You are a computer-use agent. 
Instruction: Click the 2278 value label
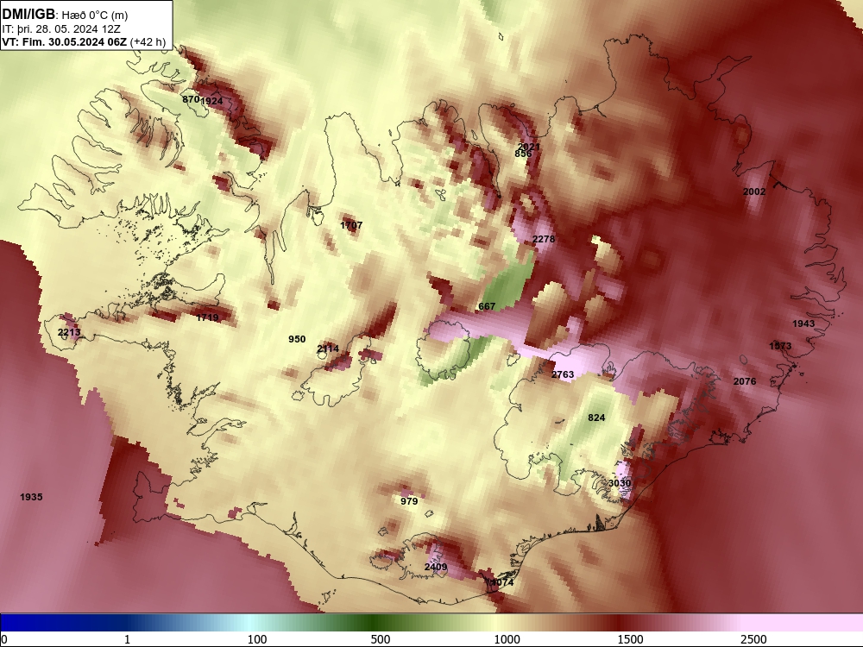[x=543, y=239]
